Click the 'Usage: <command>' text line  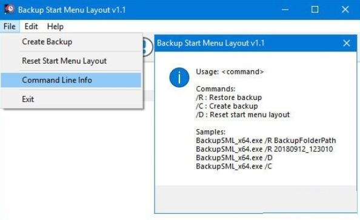tap(230, 72)
